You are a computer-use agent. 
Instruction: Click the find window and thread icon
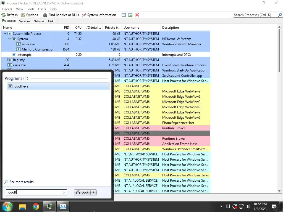[130, 15]
